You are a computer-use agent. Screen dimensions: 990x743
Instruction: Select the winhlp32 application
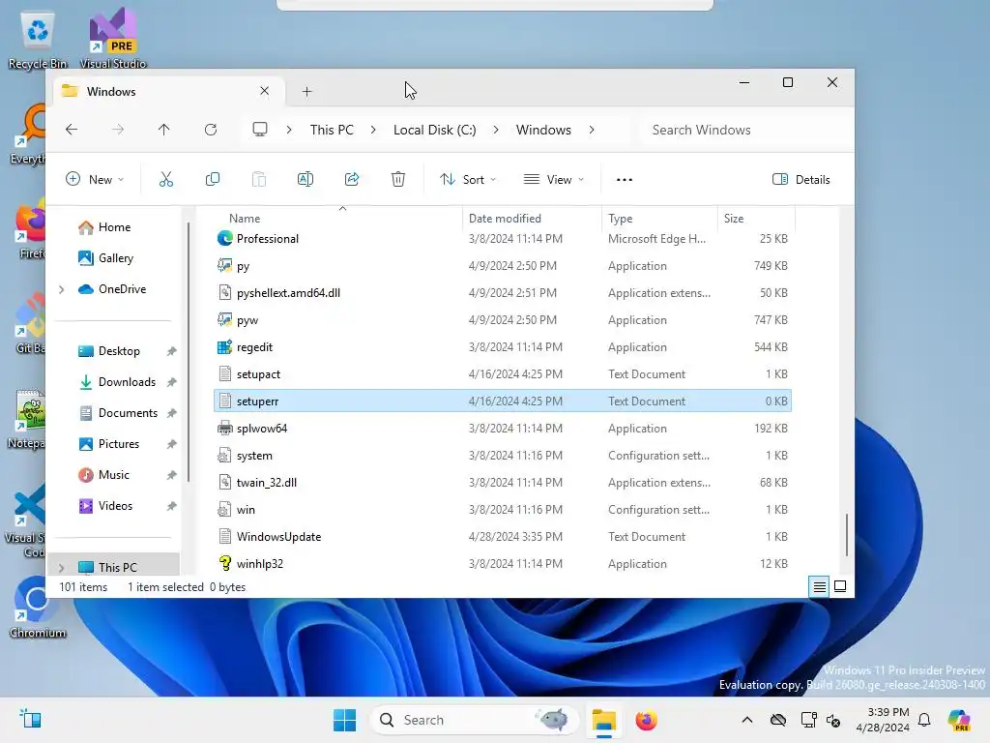(x=503, y=564)
